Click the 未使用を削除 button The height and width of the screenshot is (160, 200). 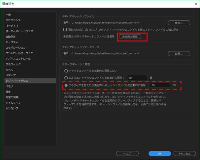[x=130, y=37]
